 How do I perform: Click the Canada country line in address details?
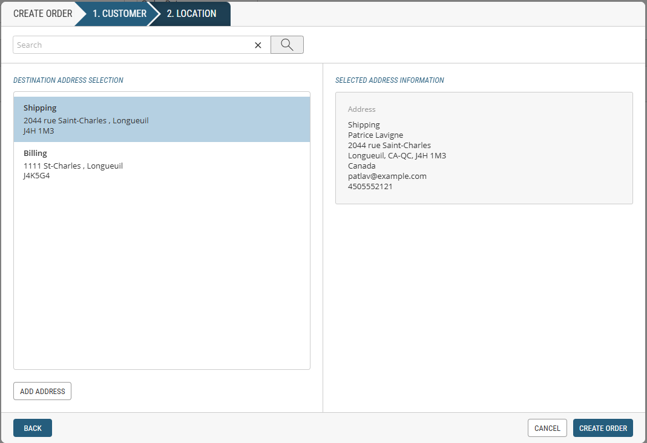point(362,166)
